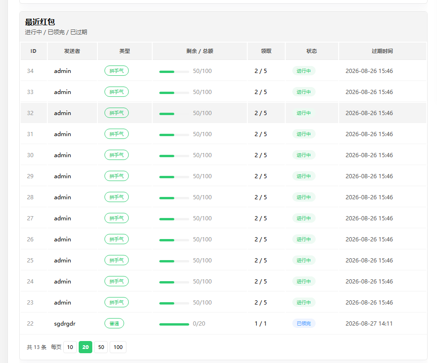Click the expiry time in row 31

pyautogui.click(x=369, y=134)
